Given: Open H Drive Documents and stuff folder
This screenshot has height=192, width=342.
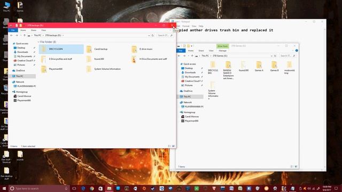Looking at the screenshot, I should point(149,59).
